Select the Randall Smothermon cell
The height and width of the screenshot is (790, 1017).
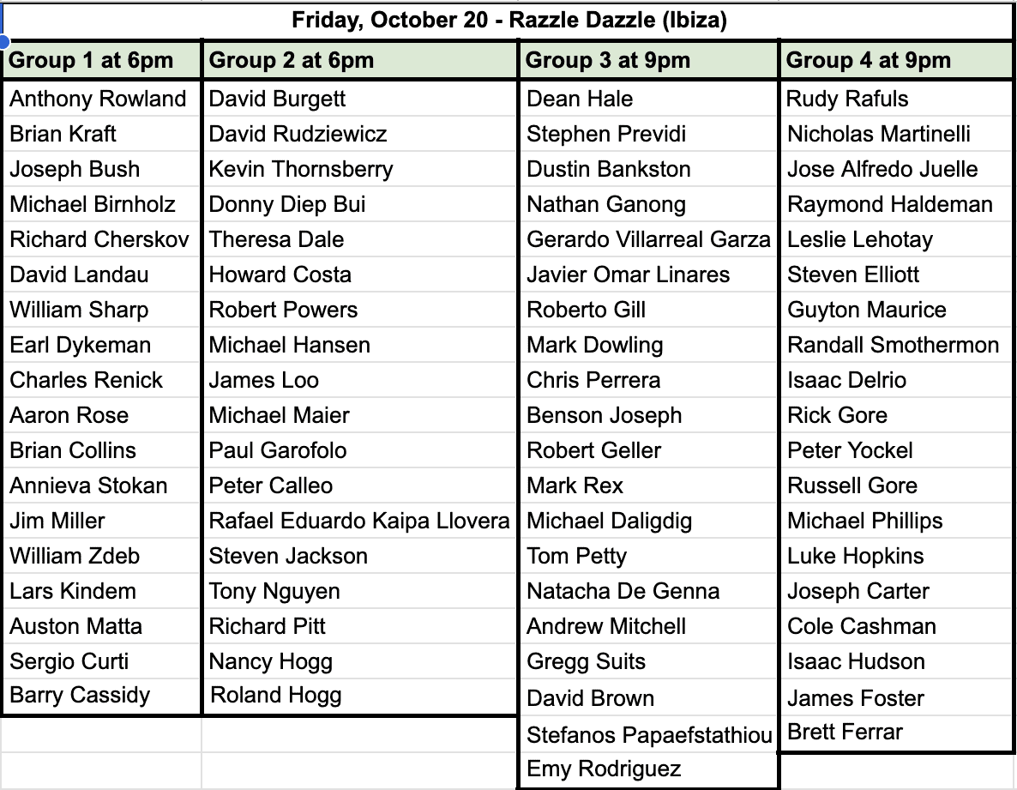[x=896, y=345]
